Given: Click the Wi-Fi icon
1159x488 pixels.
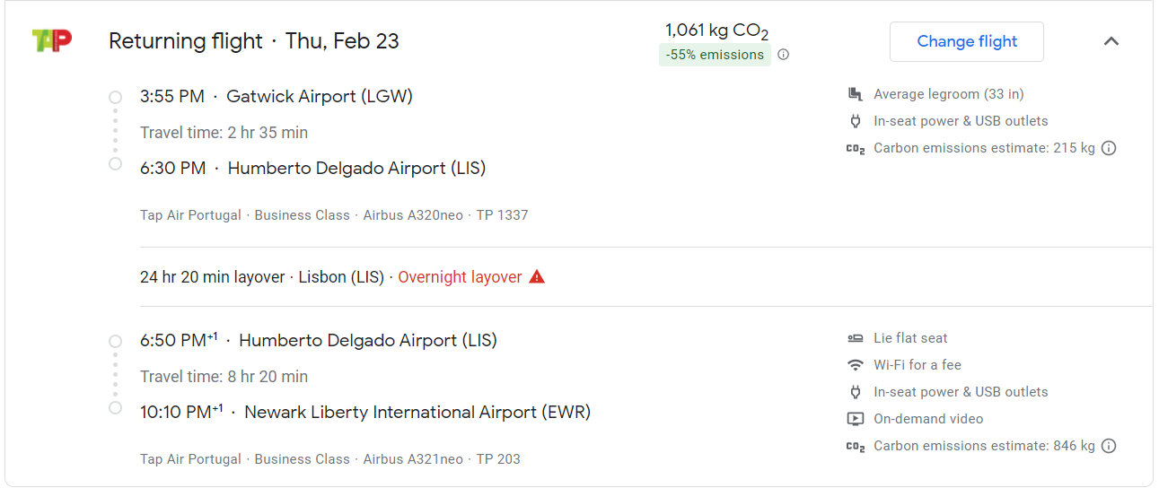Looking at the screenshot, I should tap(855, 365).
